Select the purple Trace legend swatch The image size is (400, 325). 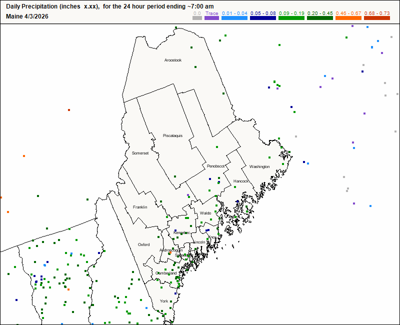(x=211, y=18)
